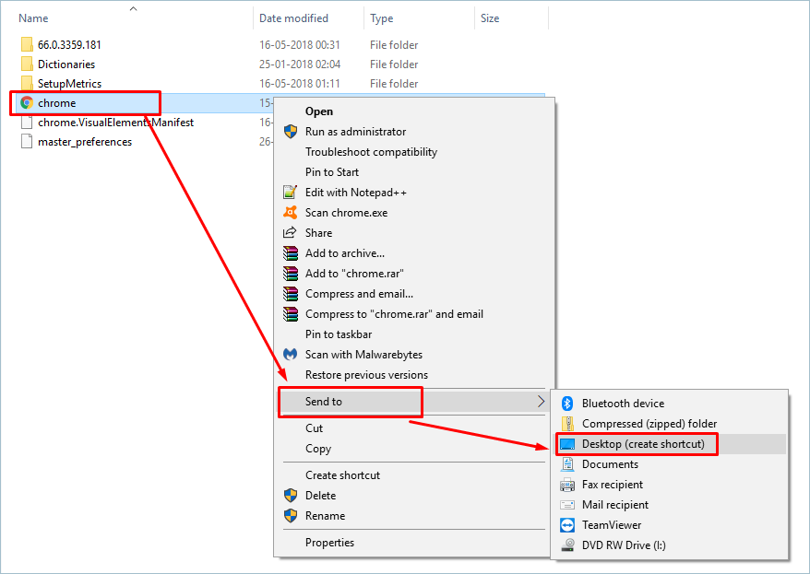Open the SetupMetrics folder
The height and width of the screenshot is (574, 810).
tap(69, 84)
